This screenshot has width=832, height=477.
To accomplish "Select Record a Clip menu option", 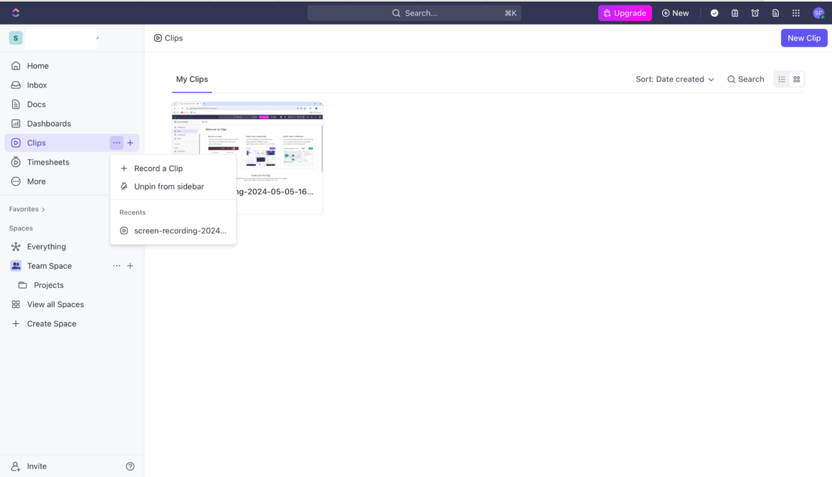I will [x=158, y=168].
